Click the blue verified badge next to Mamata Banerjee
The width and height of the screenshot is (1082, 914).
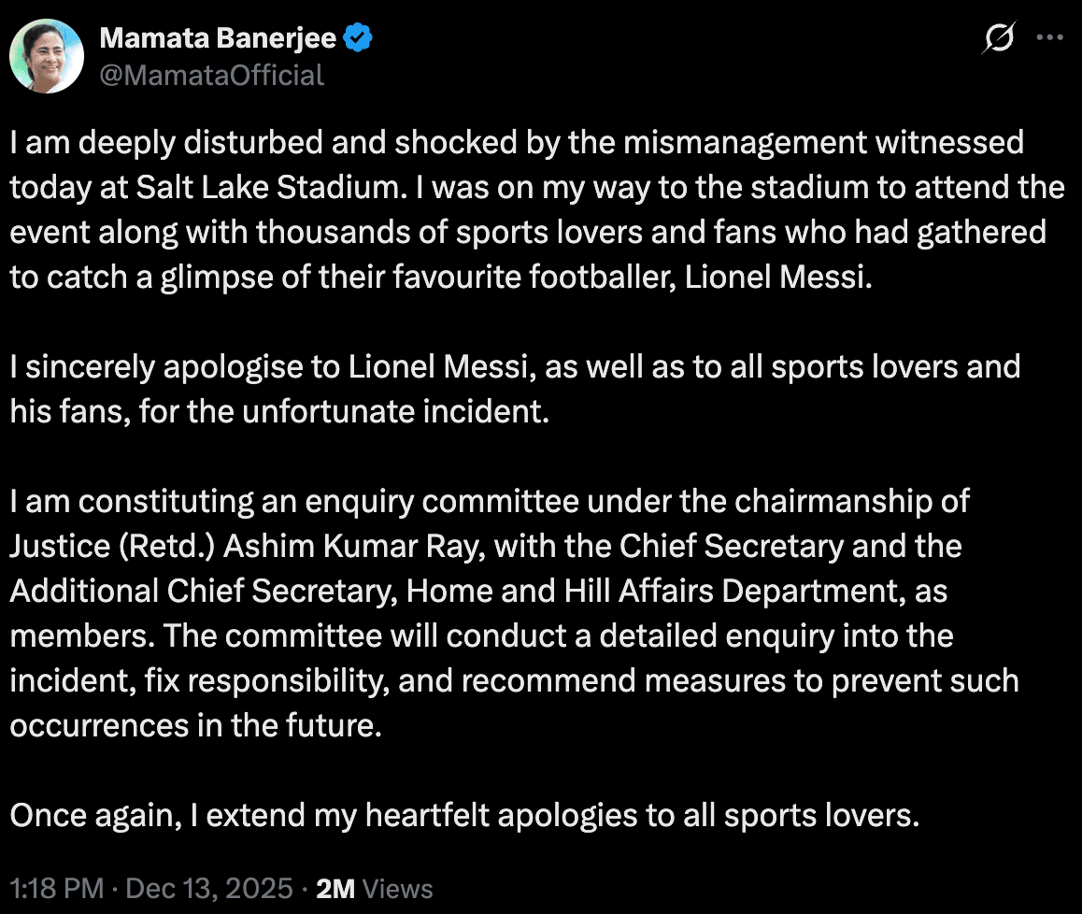(x=356, y=37)
